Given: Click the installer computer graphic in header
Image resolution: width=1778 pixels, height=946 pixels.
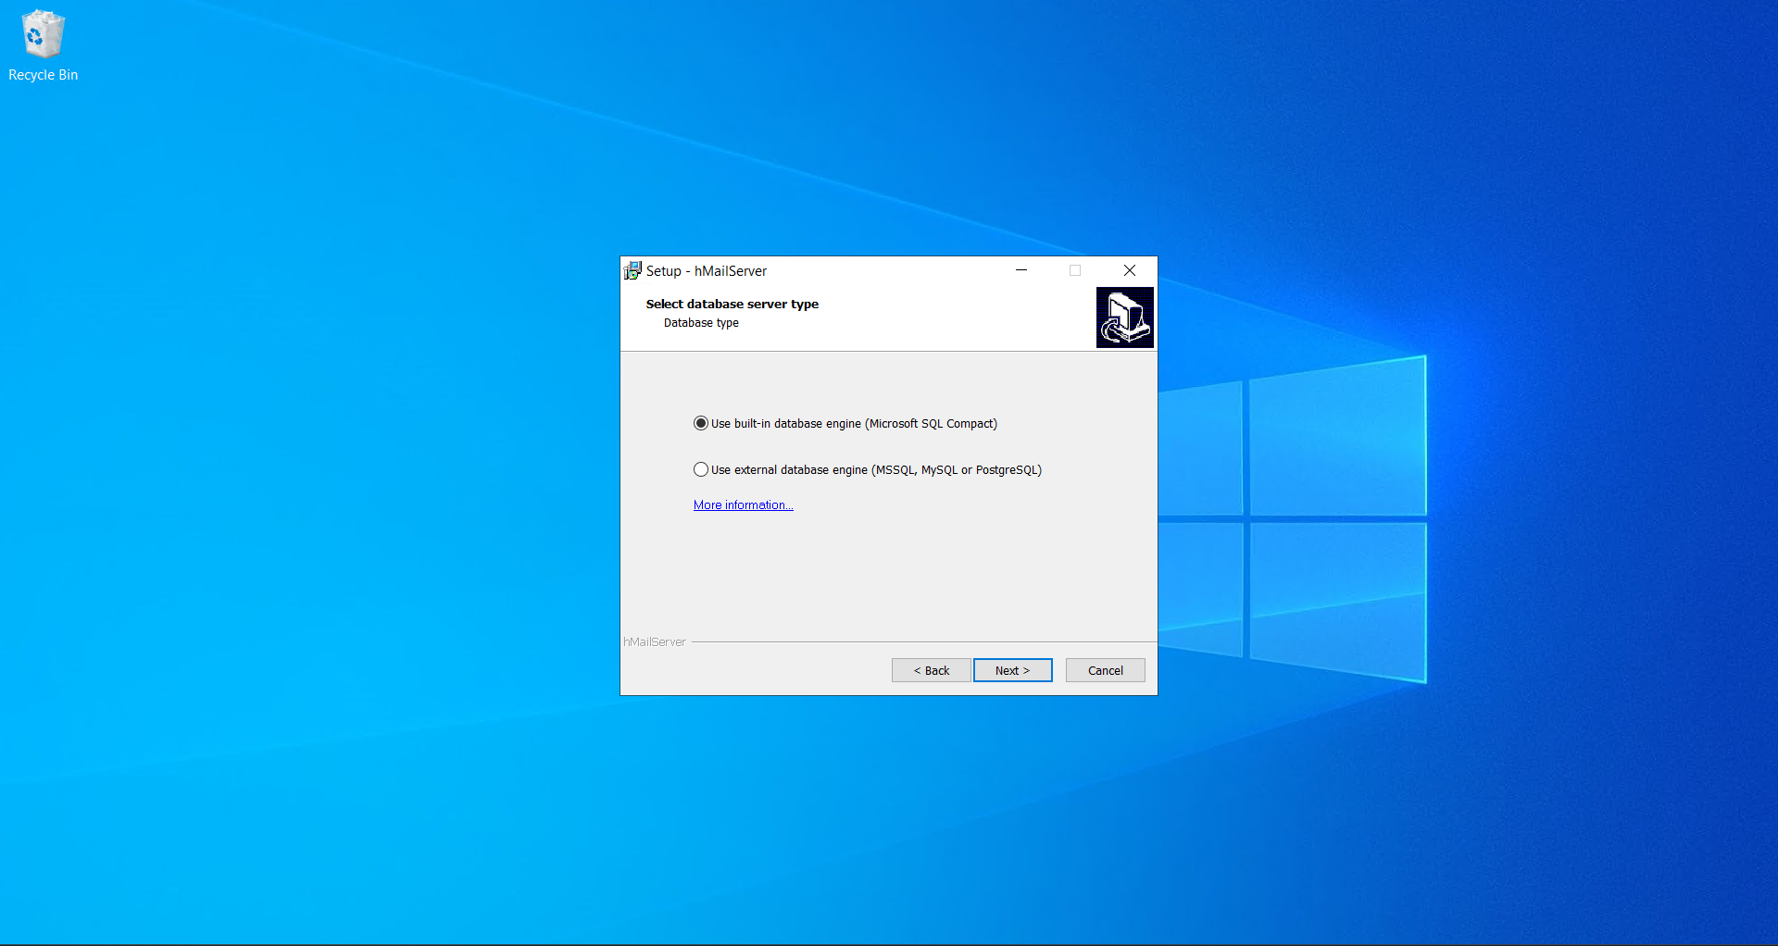Looking at the screenshot, I should 1124,317.
